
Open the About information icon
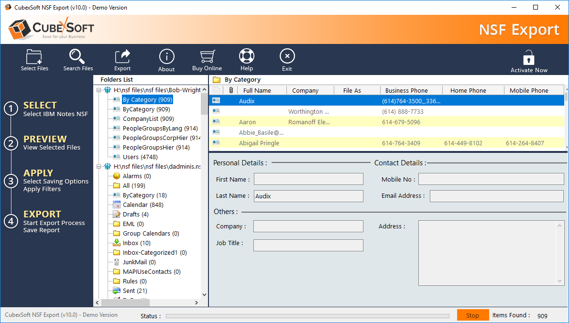166,57
